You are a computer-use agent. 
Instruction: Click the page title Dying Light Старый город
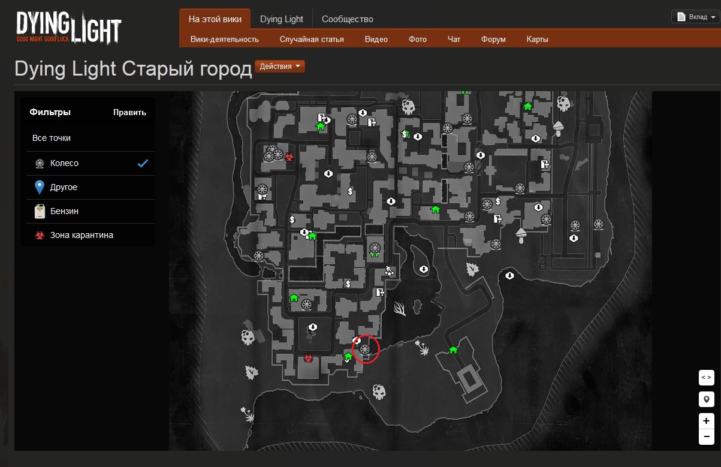point(133,68)
